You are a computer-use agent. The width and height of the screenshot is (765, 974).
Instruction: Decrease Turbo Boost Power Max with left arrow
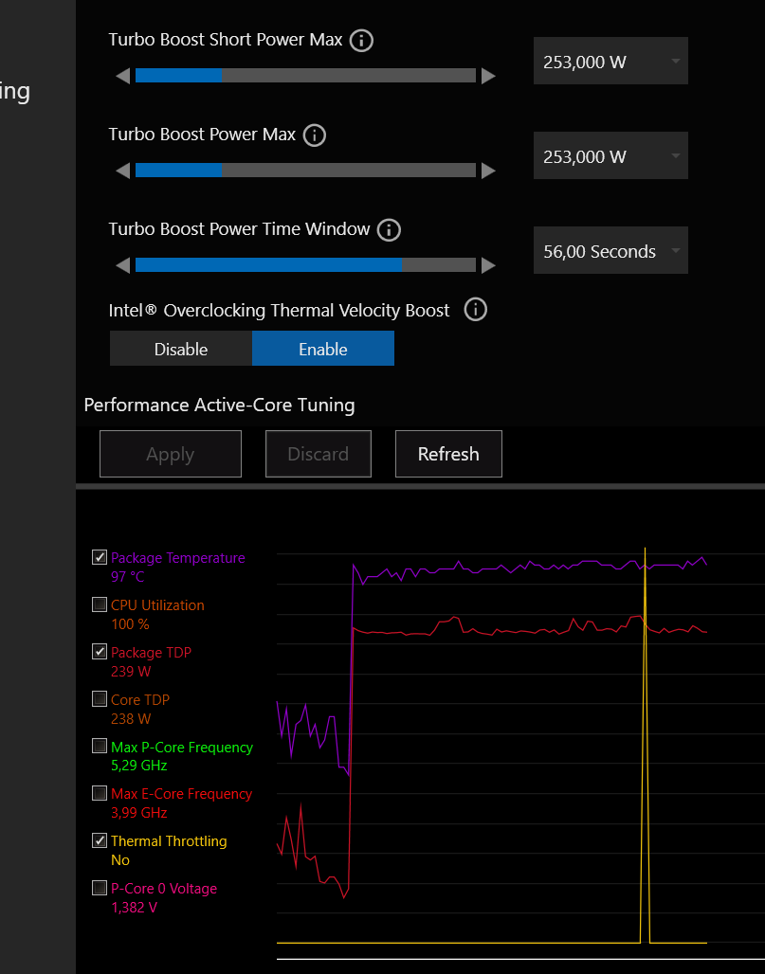(x=123, y=171)
